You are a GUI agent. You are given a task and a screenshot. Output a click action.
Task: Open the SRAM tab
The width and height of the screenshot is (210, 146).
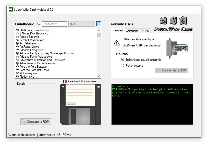pyautogui.click(x=145, y=31)
